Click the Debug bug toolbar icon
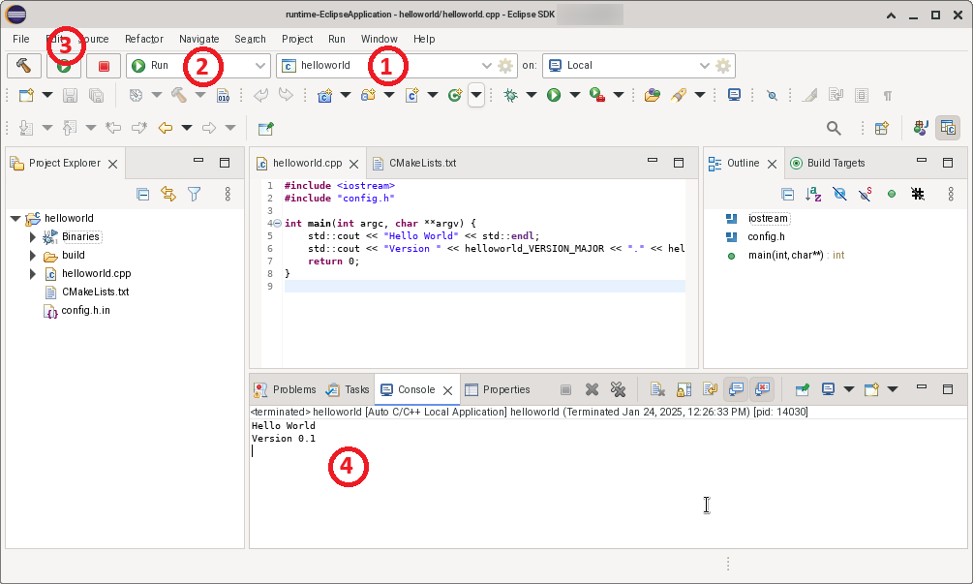 pos(510,95)
